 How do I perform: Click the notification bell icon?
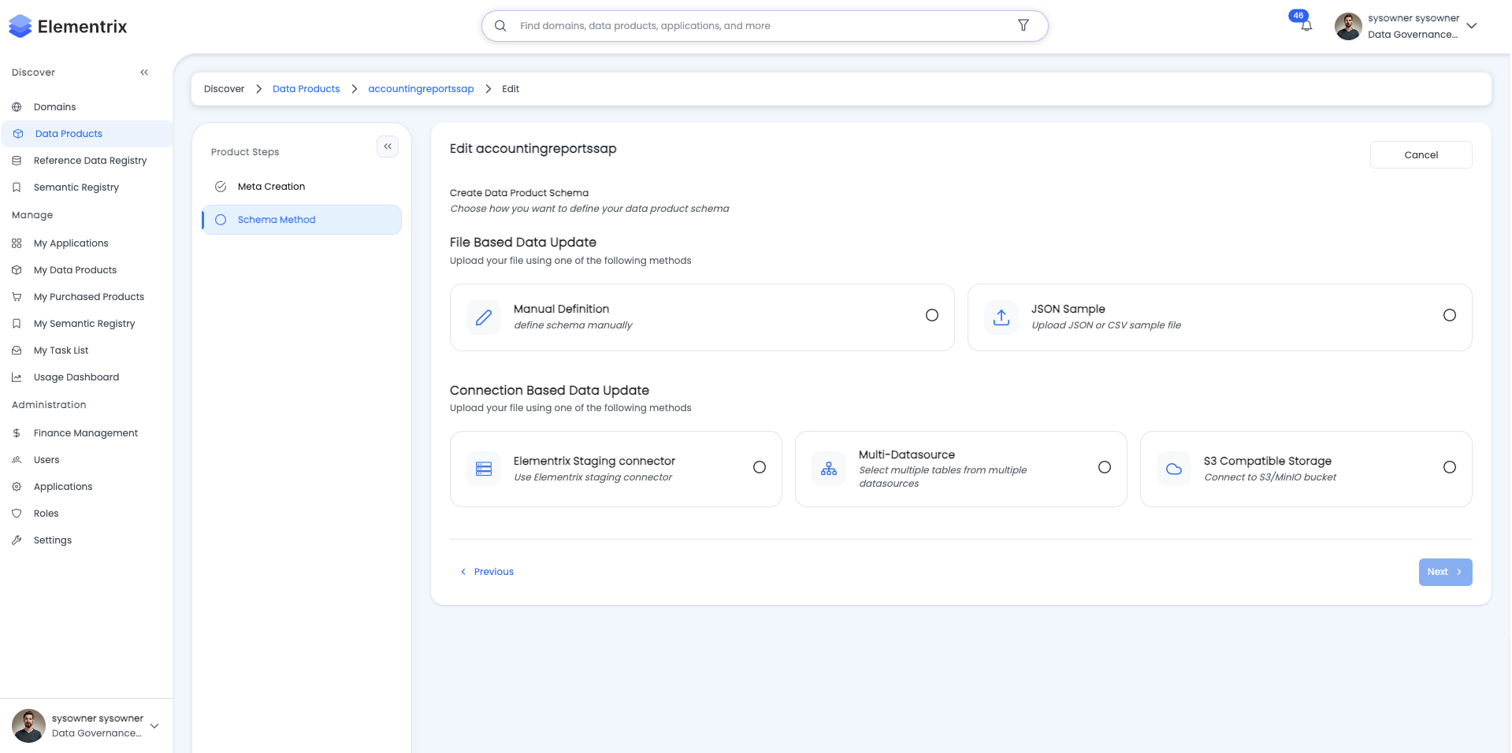pos(1306,24)
